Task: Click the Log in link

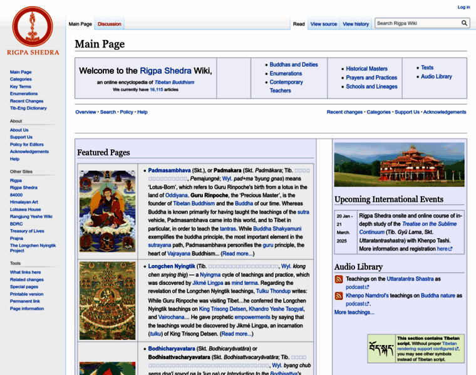Action: (463, 7)
